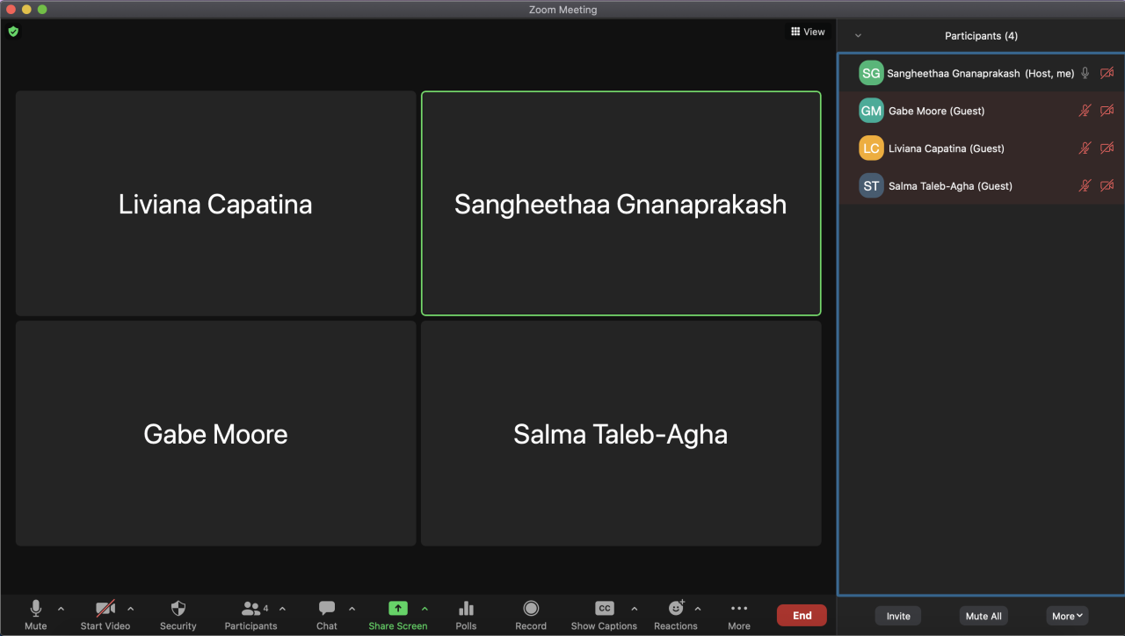
Task: Click the green encryption shield icon
Action: pyautogui.click(x=13, y=32)
